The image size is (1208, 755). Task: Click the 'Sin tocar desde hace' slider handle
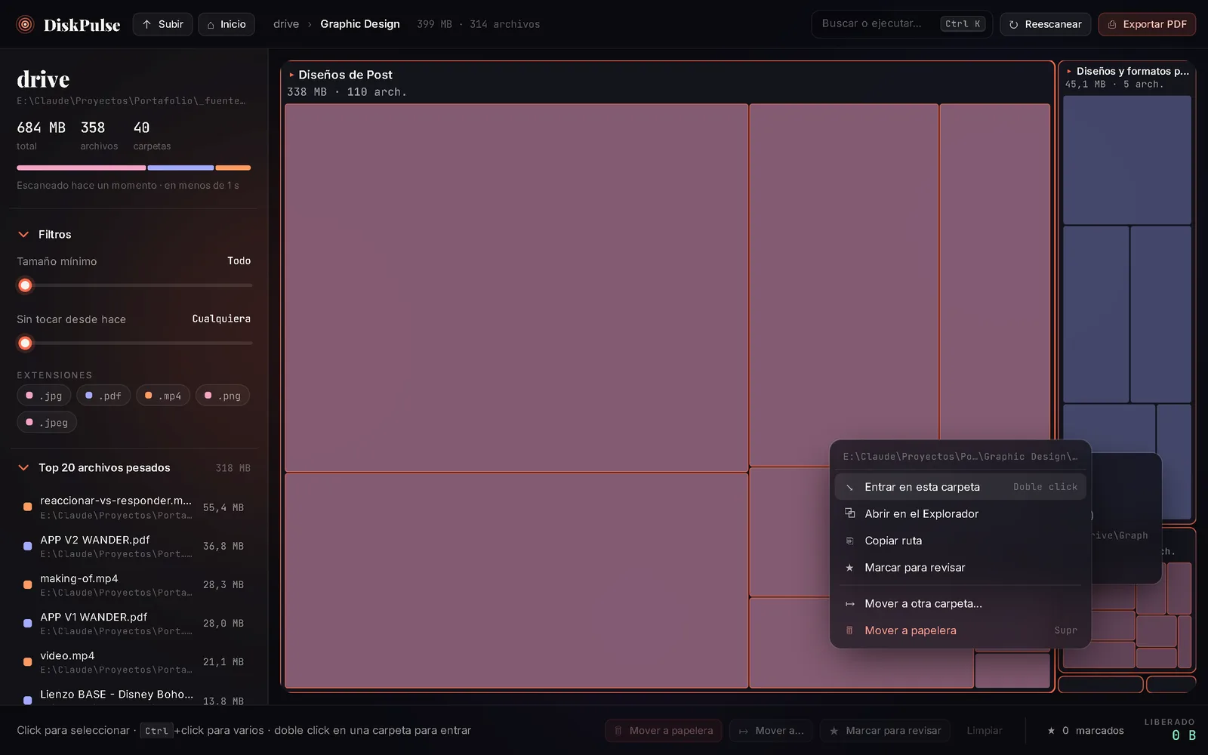pyautogui.click(x=25, y=344)
